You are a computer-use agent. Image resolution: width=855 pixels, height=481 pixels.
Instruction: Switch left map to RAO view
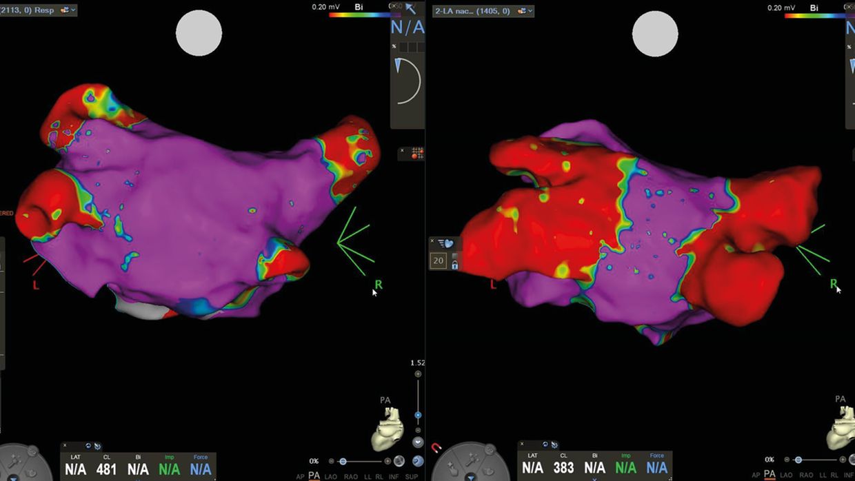pyautogui.click(x=351, y=476)
